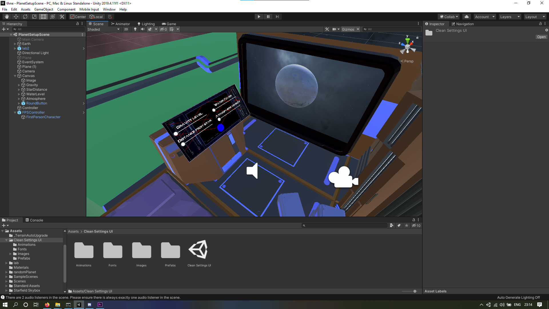Toggle pivot mode with the Center button
Viewport: 549px width, 309px height.
tap(78, 17)
